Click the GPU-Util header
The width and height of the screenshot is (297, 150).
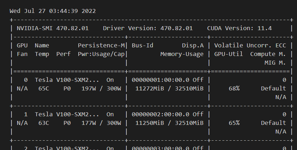(228, 54)
